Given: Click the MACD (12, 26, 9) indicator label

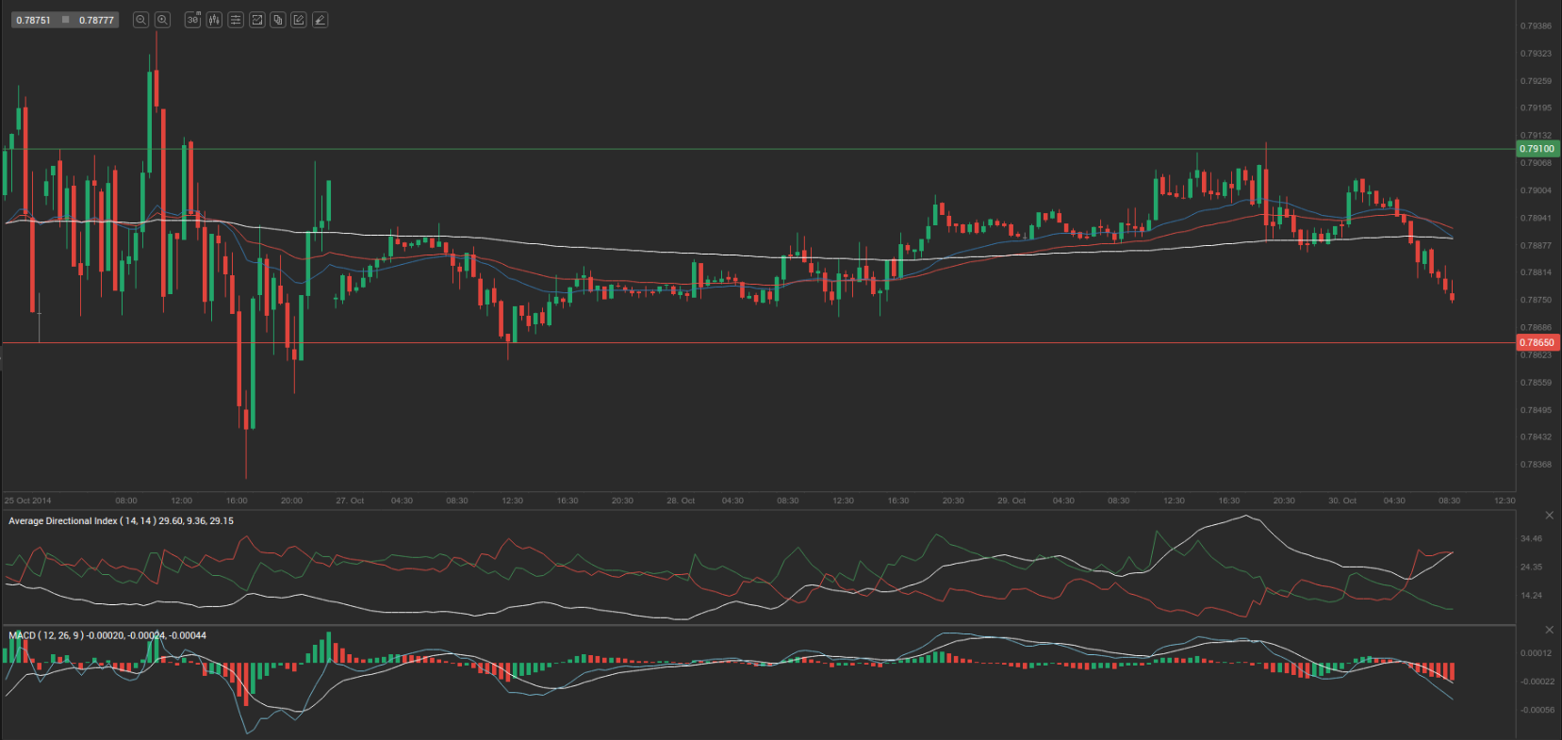Looking at the screenshot, I should tap(107, 635).
